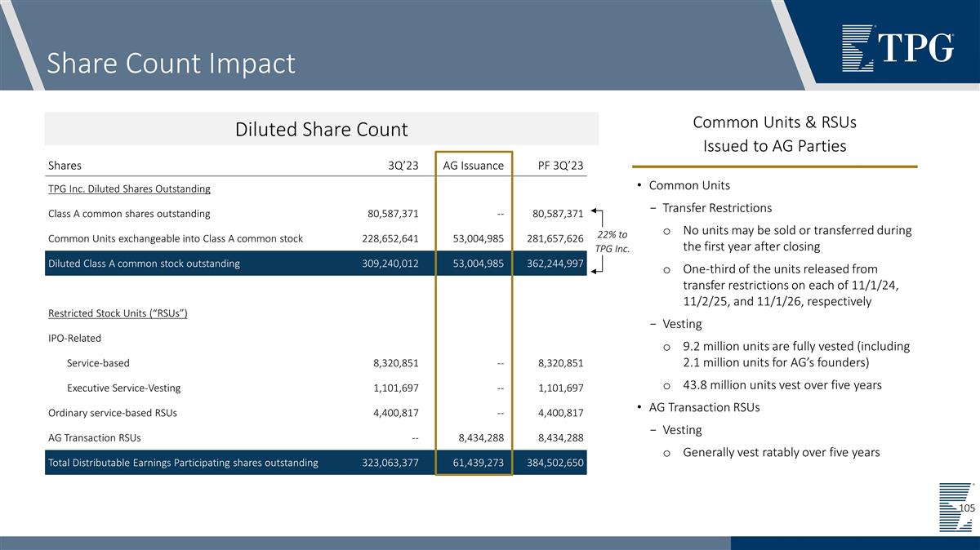Click the "AG Issuance" column header

[473, 166]
